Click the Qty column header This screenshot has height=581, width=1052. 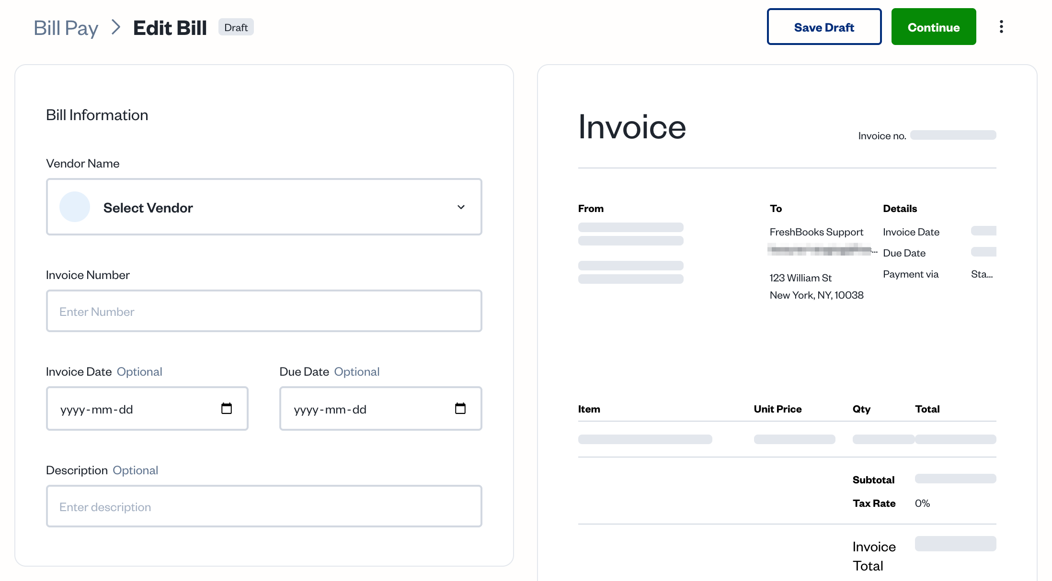click(861, 409)
